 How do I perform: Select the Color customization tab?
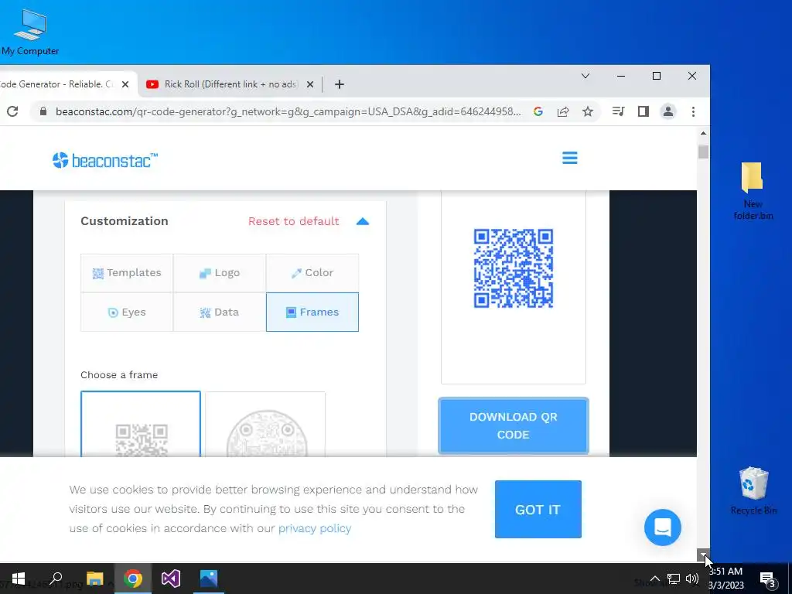tap(312, 273)
